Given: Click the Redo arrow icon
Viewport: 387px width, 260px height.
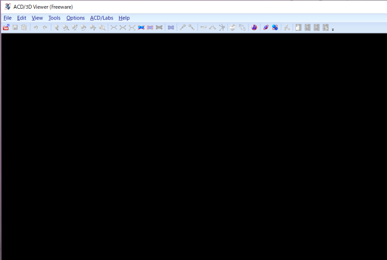Looking at the screenshot, I should [x=45, y=27].
